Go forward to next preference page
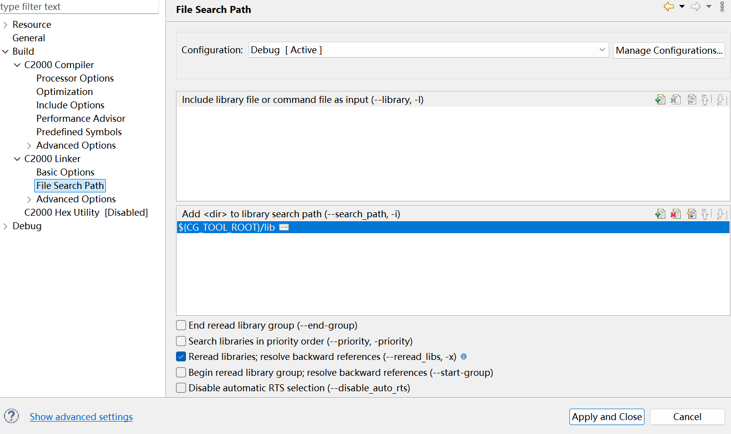The image size is (731, 434). (x=696, y=6)
